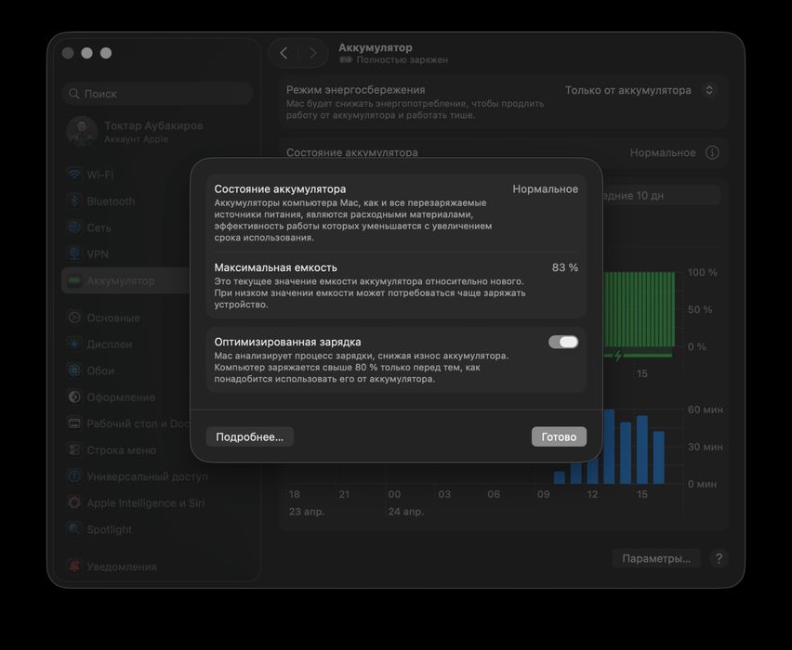Click the Готово button
This screenshot has height=650, width=792.
[560, 436]
